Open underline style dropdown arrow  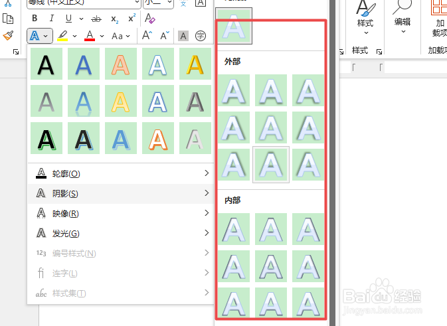coord(81,19)
